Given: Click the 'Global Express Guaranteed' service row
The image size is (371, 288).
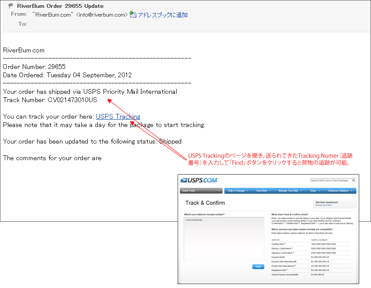Looking at the screenshot, I should [311, 275].
